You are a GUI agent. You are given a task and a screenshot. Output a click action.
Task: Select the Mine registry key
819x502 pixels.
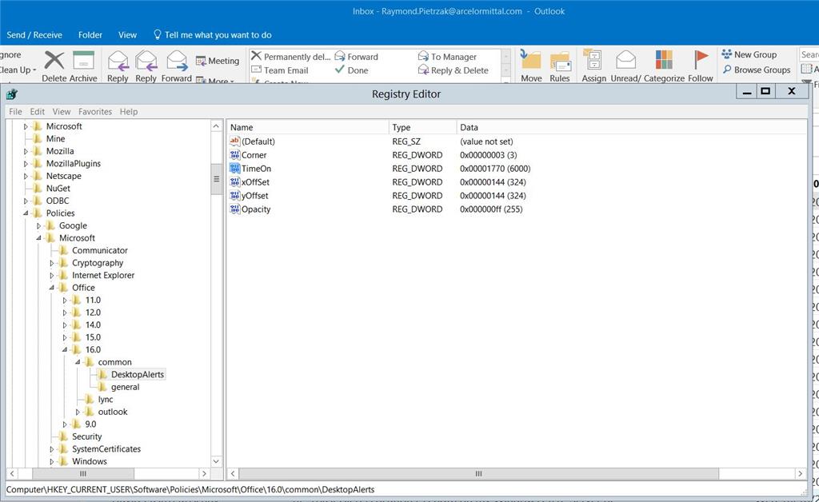55,139
